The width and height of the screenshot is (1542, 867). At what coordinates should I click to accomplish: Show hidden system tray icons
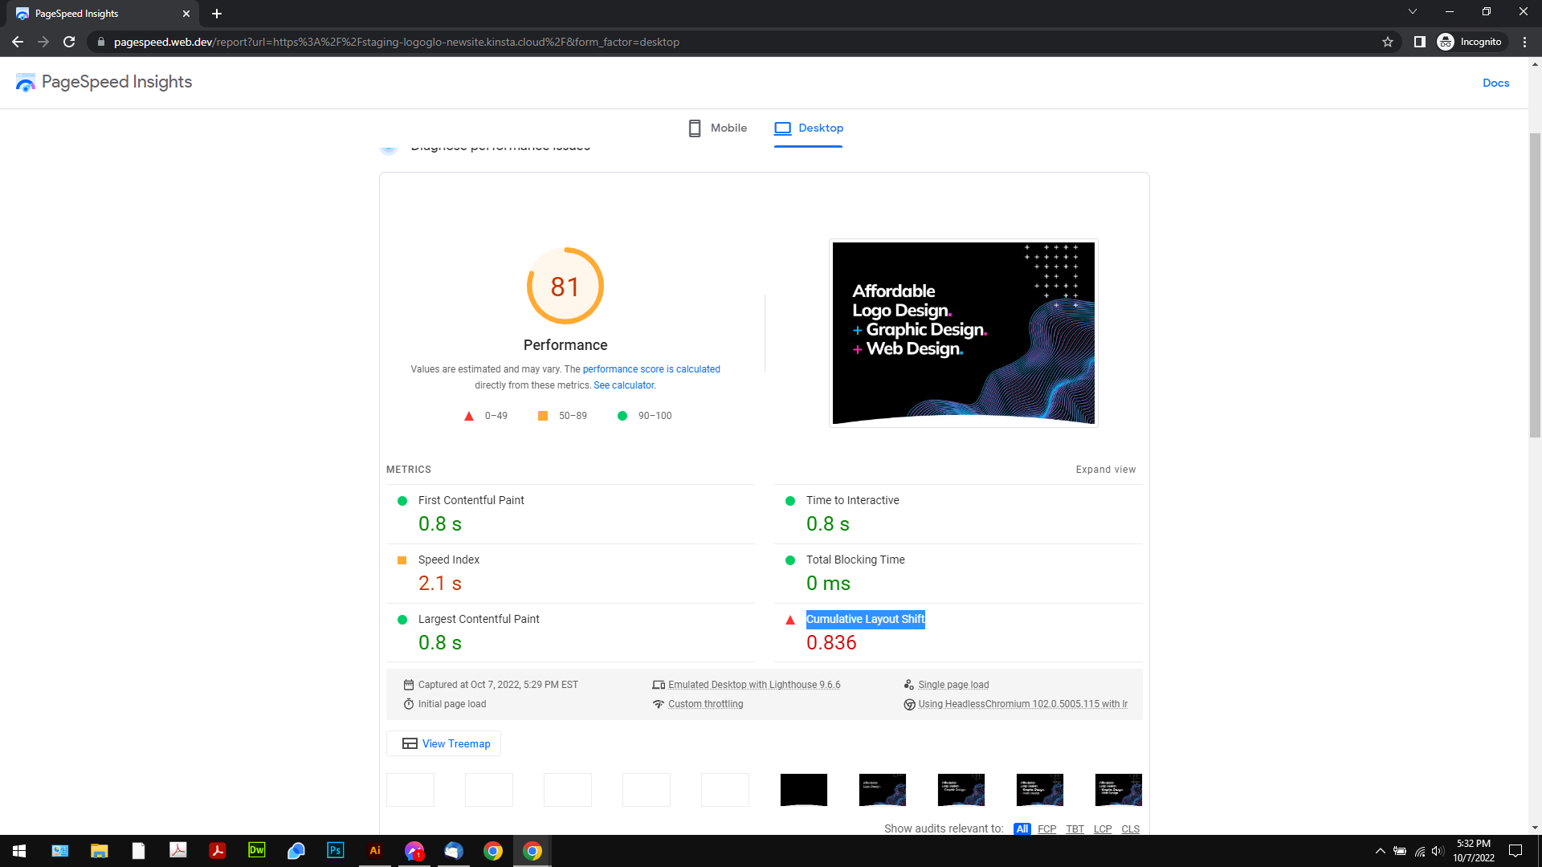tap(1380, 851)
